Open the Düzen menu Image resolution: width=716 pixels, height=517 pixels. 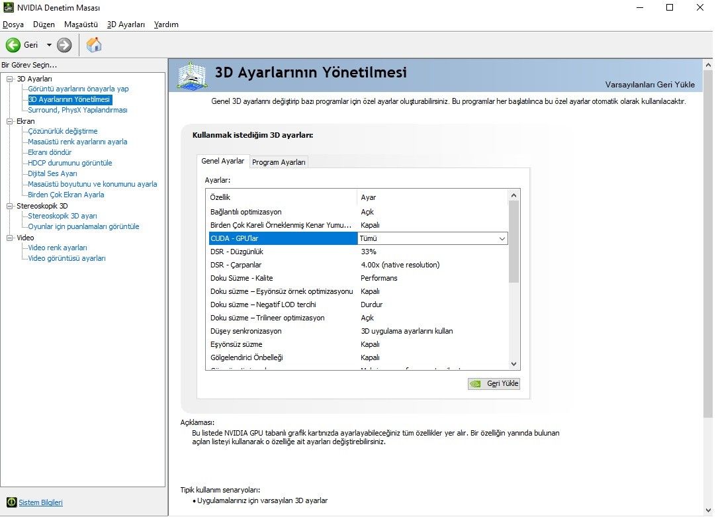pos(44,24)
